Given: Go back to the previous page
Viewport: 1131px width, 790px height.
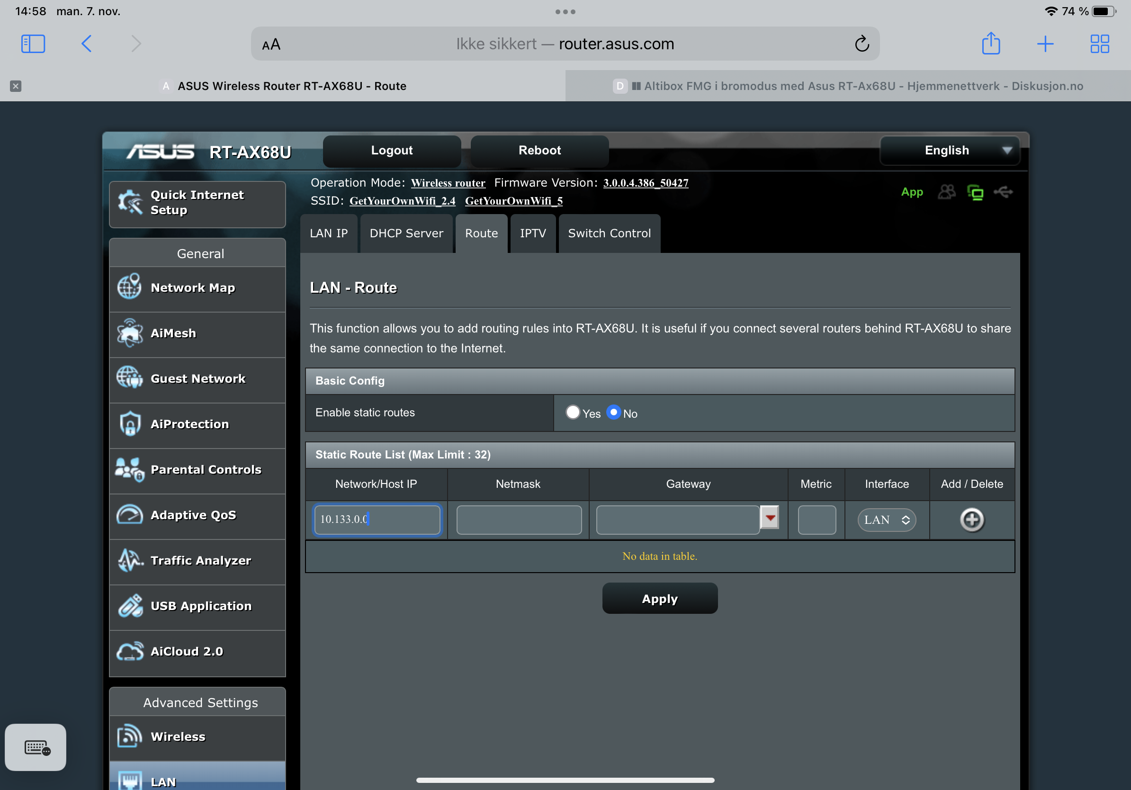Looking at the screenshot, I should click(x=86, y=44).
